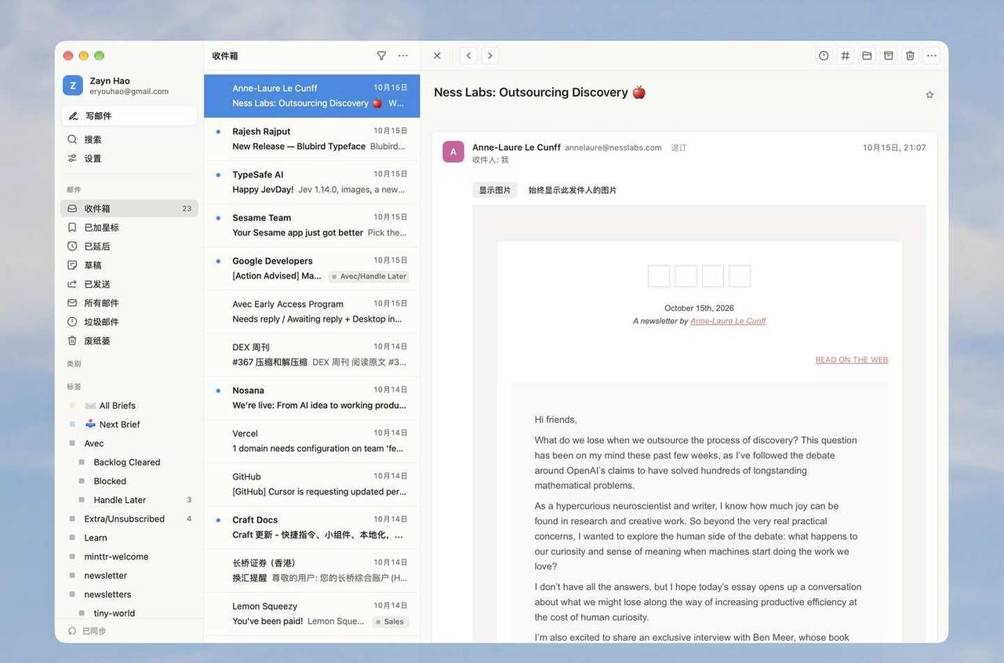Viewport: 1004px width, 663px height.
Task: Open the 所有邮件 folder
Action: pyautogui.click(x=129, y=303)
